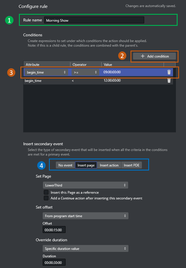Click the Duration time field
The width and height of the screenshot is (186, 268).
click(x=54, y=263)
